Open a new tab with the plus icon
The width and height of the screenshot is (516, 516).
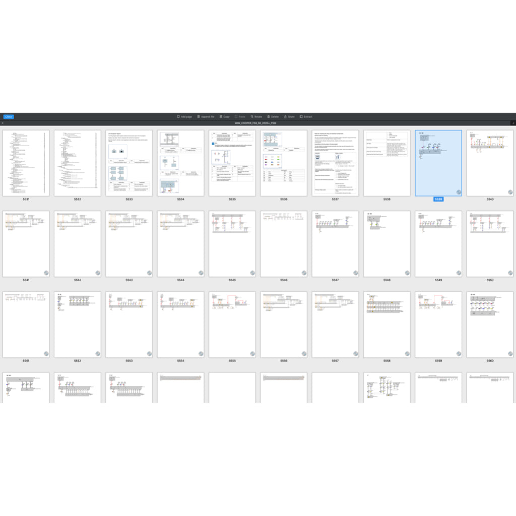click(512, 123)
